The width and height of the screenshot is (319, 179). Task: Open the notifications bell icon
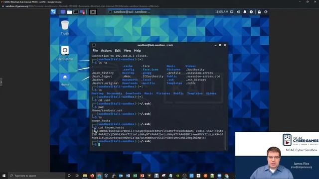click(x=245, y=12)
